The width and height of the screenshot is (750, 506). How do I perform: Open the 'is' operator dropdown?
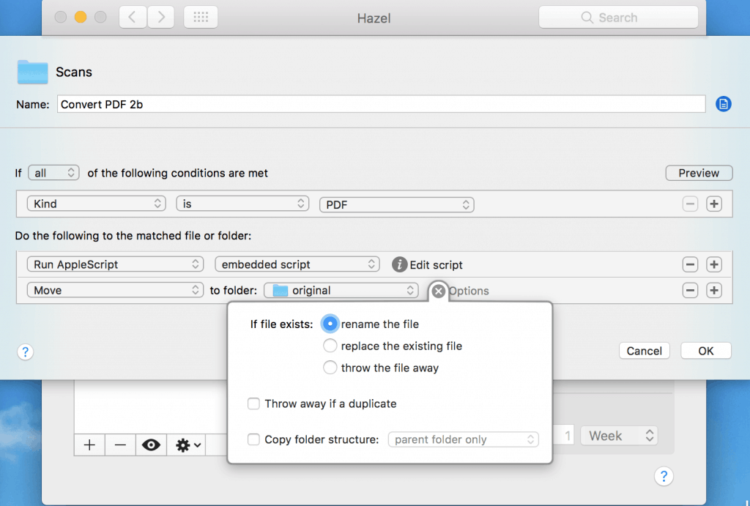tap(242, 204)
